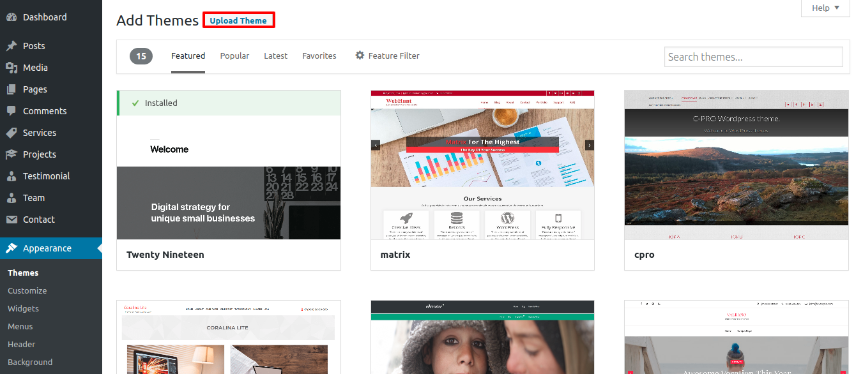The height and width of the screenshot is (374, 863).
Task: Click the Appearance paintbrush icon
Action: (x=11, y=248)
